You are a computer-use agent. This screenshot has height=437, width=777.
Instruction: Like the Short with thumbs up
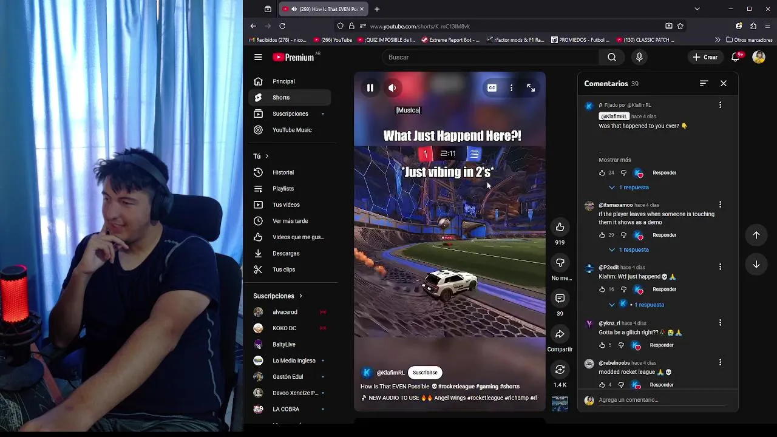pos(560,227)
